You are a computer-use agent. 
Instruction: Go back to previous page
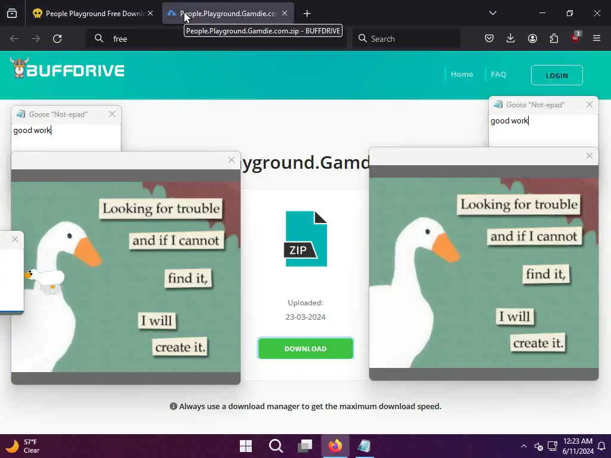[x=14, y=39]
